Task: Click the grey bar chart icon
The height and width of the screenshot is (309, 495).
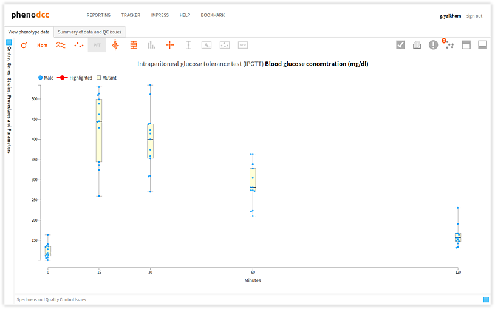Action: 151,45
